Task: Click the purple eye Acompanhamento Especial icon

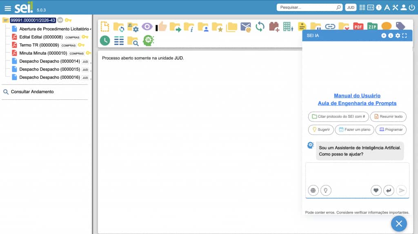Action: [147, 26]
